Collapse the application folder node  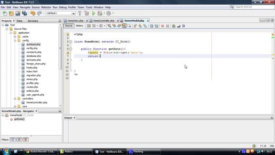click(11, 33)
